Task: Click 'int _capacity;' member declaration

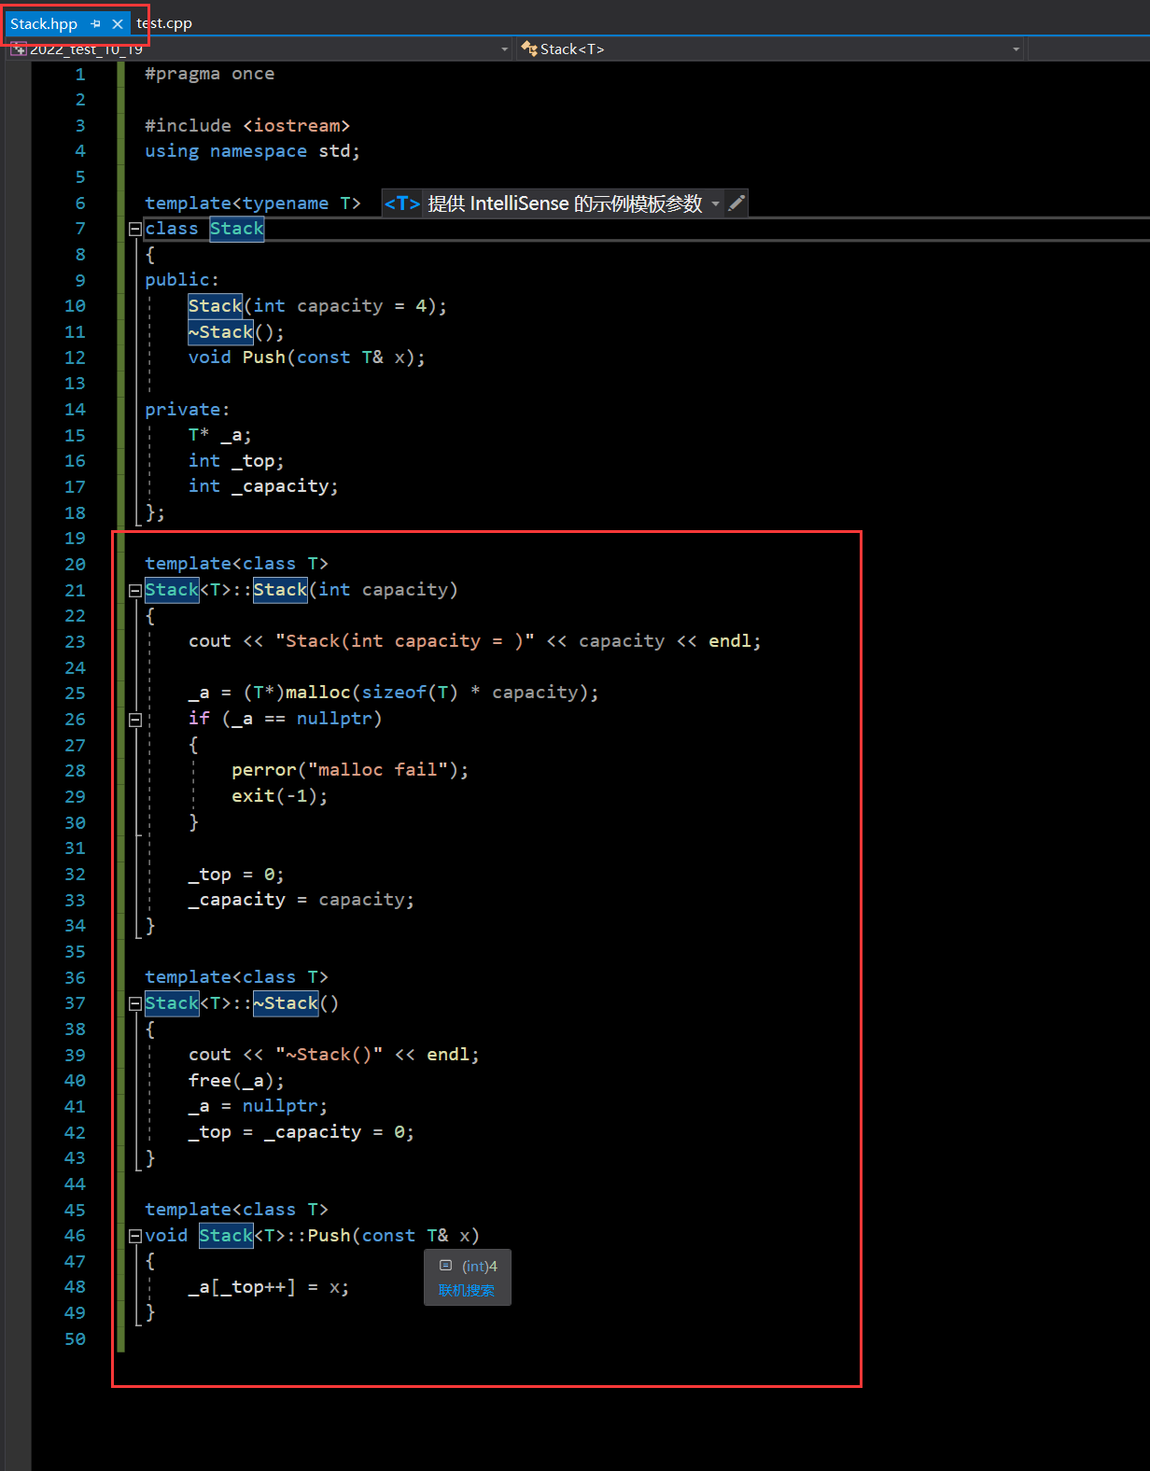Action: [x=263, y=486]
